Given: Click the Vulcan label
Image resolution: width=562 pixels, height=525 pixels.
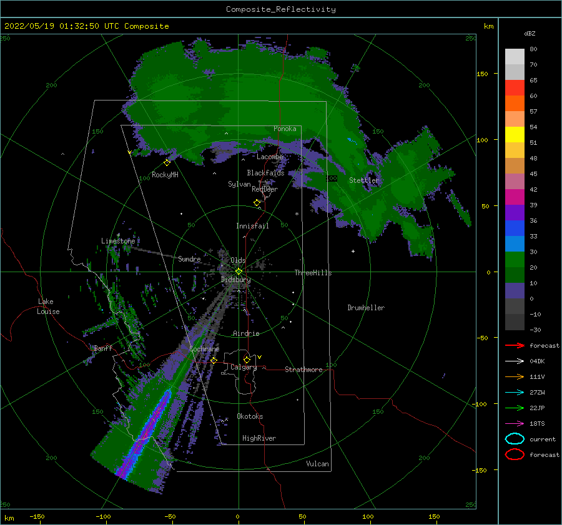Looking at the screenshot, I should point(317,464).
